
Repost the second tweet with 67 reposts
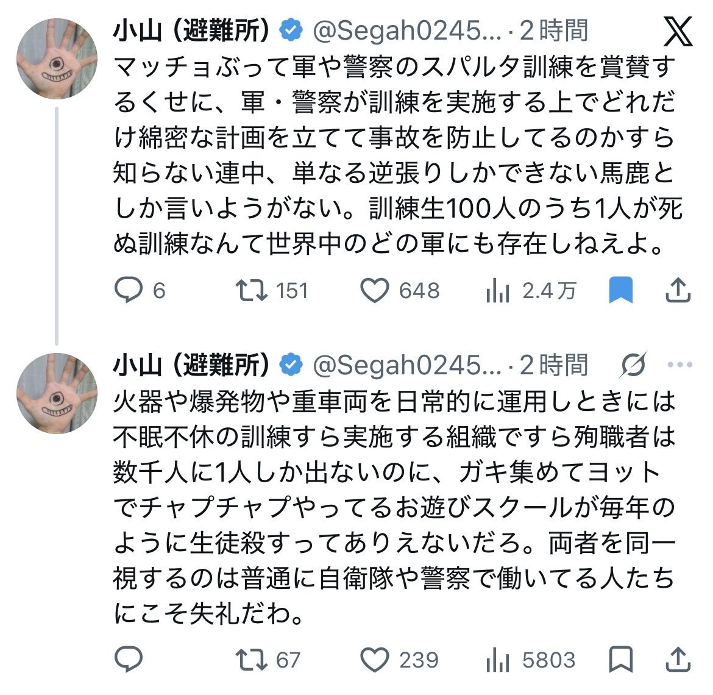(x=252, y=659)
